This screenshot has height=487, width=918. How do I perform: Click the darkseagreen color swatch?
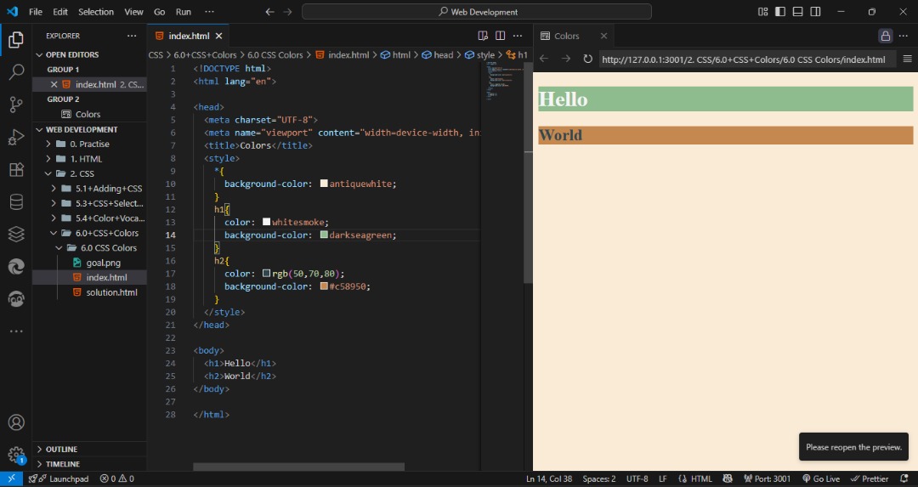[x=324, y=235]
